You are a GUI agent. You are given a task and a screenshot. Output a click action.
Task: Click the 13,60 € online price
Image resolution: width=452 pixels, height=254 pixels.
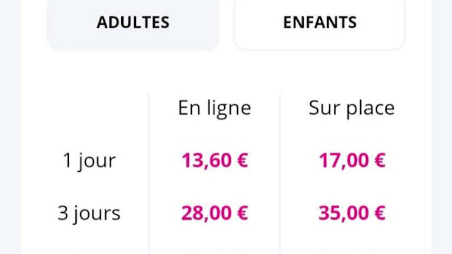click(x=214, y=161)
